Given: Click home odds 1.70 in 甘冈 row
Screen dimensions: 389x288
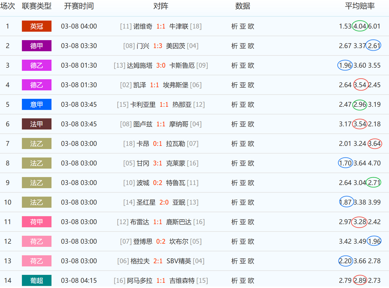Looking at the screenshot, I should (x=345, y=163).
